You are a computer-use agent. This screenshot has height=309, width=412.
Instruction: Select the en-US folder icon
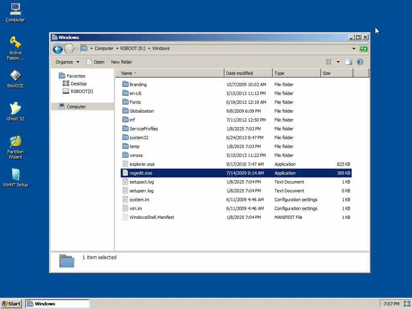126,93
